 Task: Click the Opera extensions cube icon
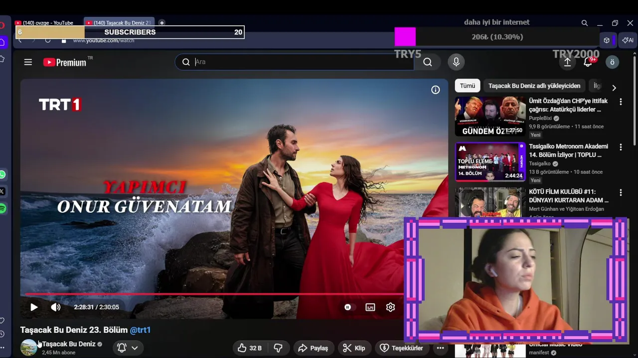coord(607,40)
